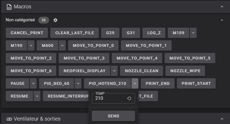
Task: Open PAUSE macro dropdown
Action: (33, 83)
